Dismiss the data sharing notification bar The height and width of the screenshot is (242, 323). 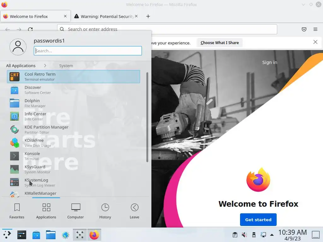315,42
